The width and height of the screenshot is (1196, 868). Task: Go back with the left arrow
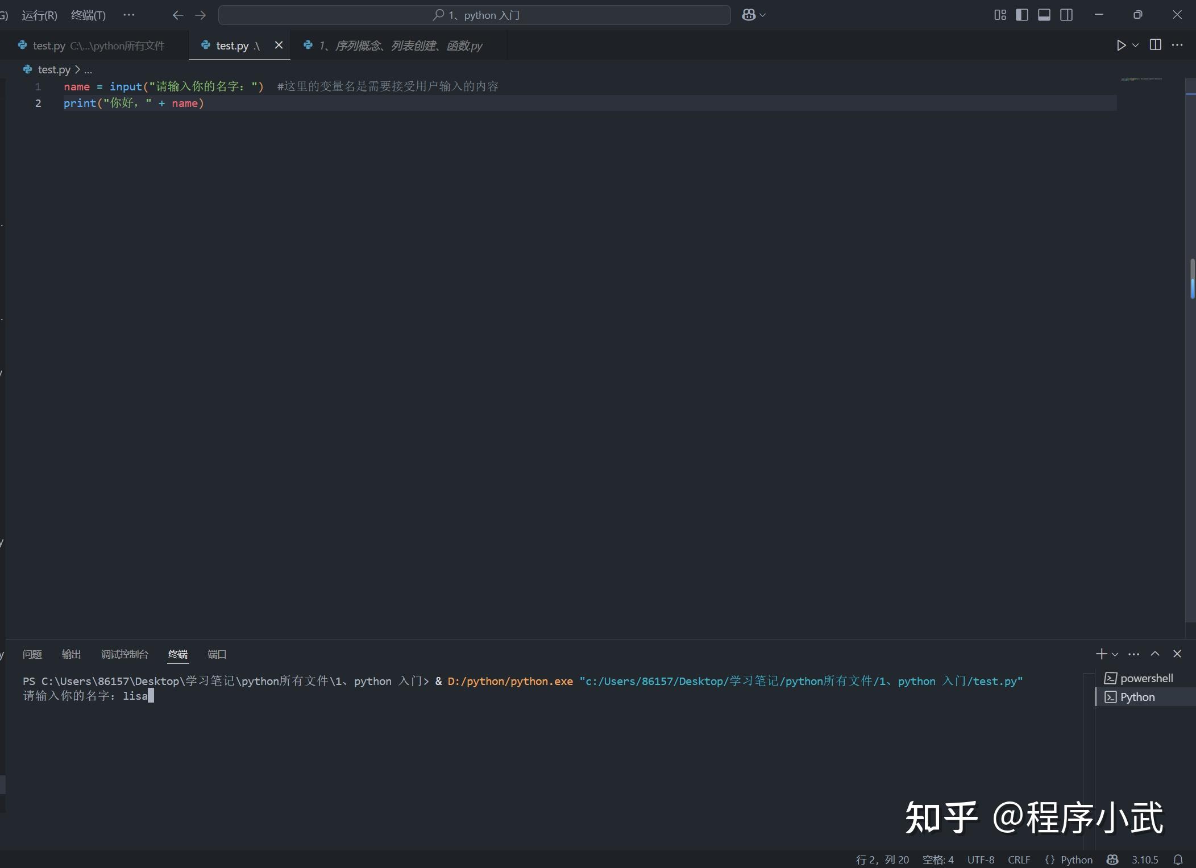(x=178, y=15)
